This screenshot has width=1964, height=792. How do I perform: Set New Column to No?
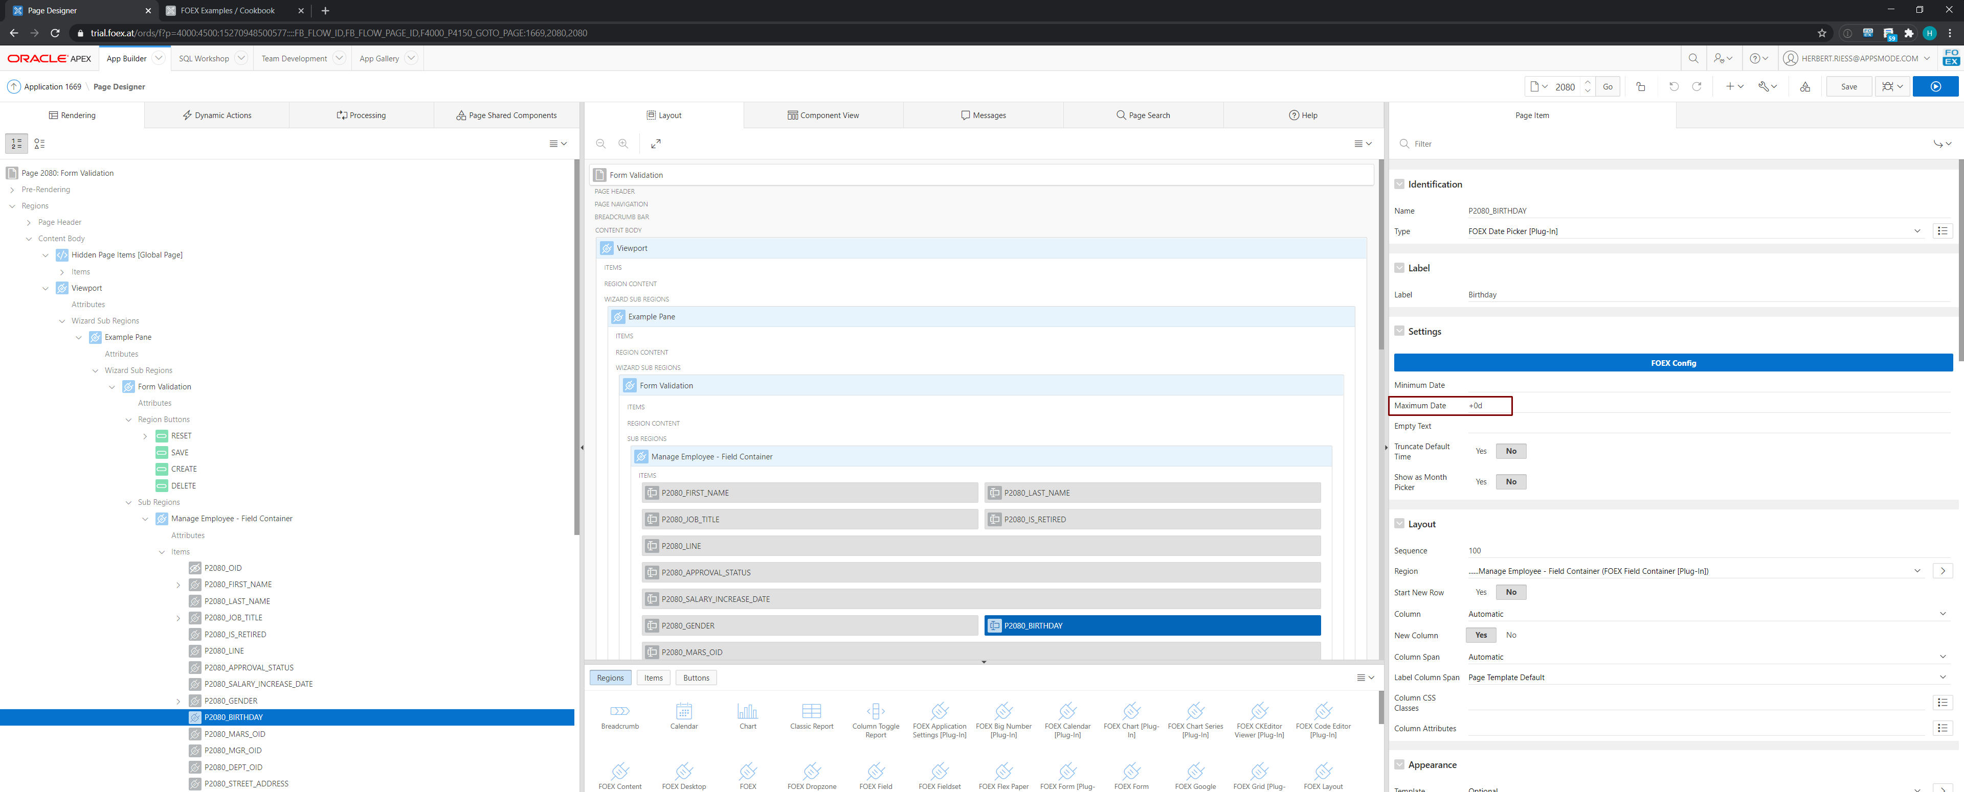pyautogui.click(x=1510, y=635)
